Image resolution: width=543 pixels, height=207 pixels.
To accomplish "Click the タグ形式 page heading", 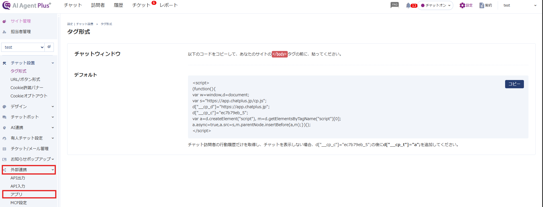I will pos(79,32).
